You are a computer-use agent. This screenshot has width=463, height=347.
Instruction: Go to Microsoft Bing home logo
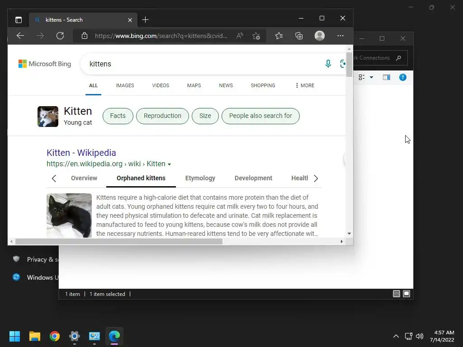pos(45,64)
